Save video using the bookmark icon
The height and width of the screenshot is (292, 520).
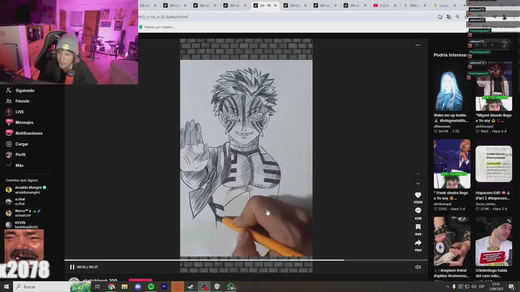tap(418, 227)
